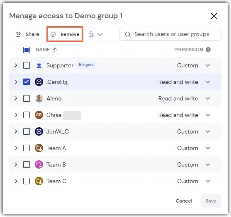
Task: Check the Team B row checkbox
Action: pos(27,165)
